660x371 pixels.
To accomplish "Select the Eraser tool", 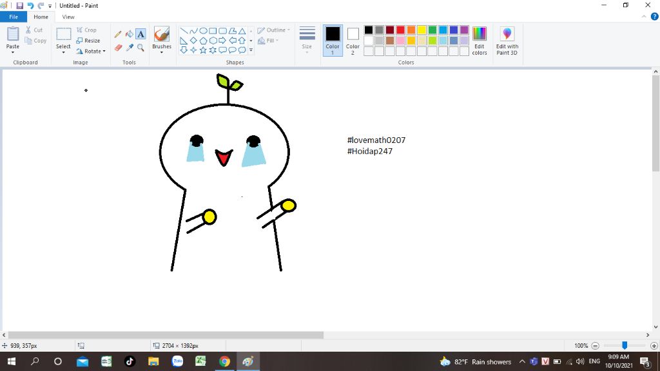I will point(118,48).
